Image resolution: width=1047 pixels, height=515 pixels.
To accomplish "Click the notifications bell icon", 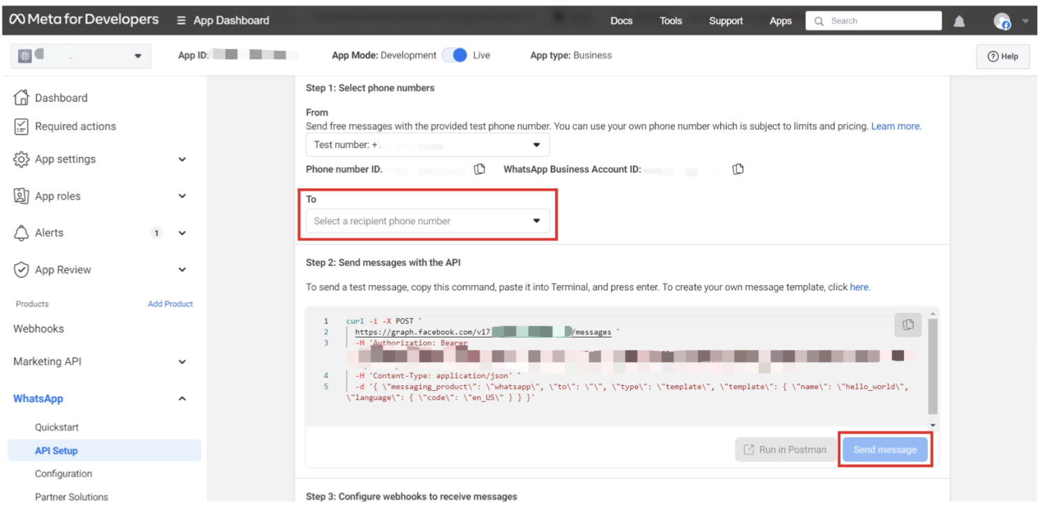I will (959, 22).
